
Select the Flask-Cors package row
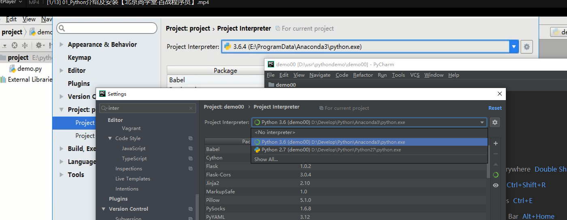[x=346, y=175]
